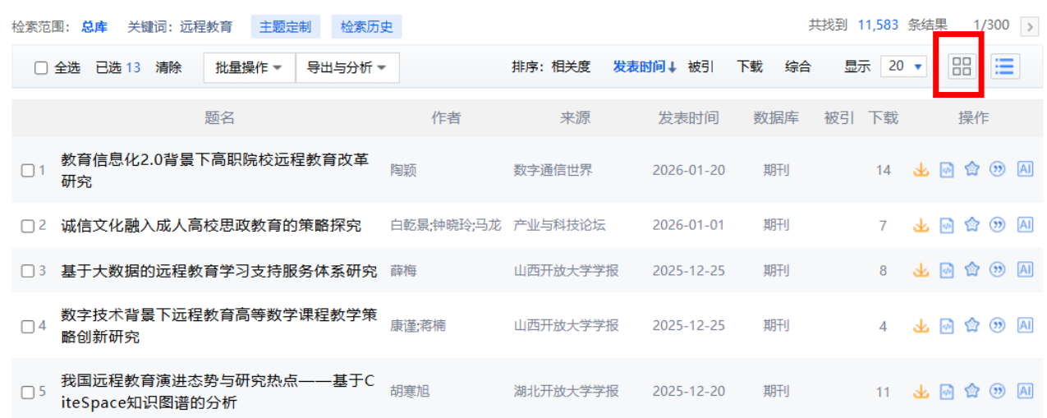
Task: Expand the 批量操作 dropdown
Action: click(248, 67)
